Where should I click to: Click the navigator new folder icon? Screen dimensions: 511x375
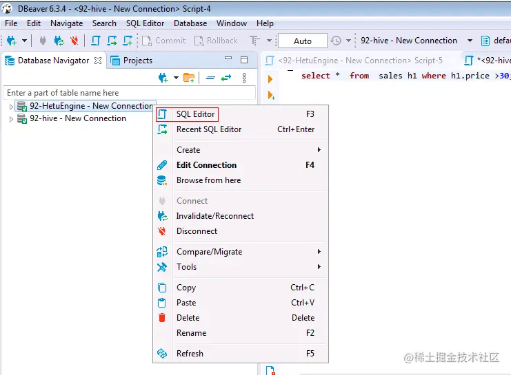click(x=189, y=78)
